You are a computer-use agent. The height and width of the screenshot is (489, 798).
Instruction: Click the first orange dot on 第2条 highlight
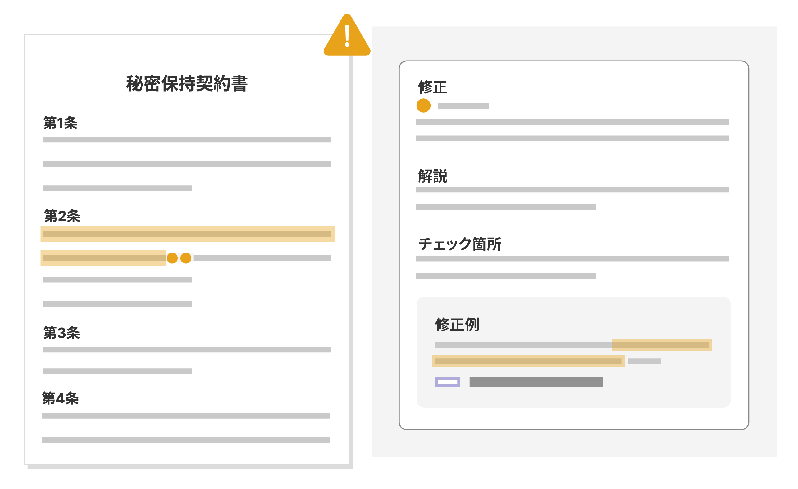point(172,258)
